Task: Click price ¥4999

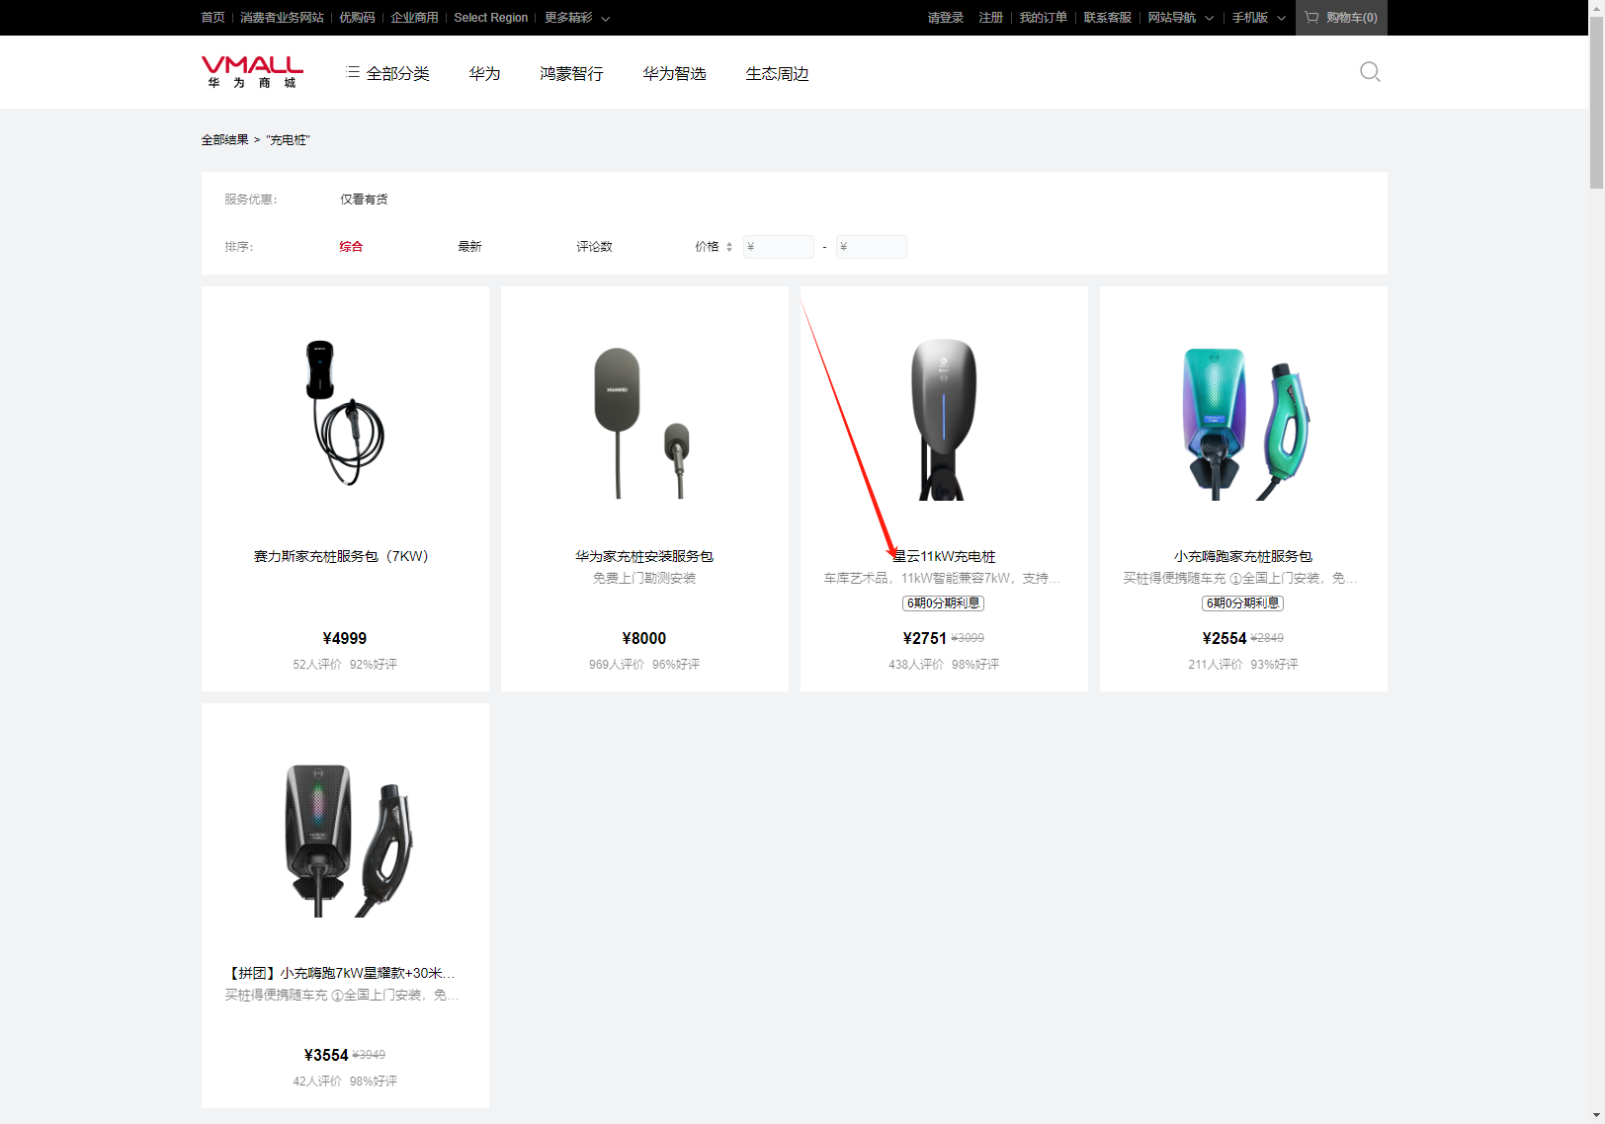Action: coord(345,638)
